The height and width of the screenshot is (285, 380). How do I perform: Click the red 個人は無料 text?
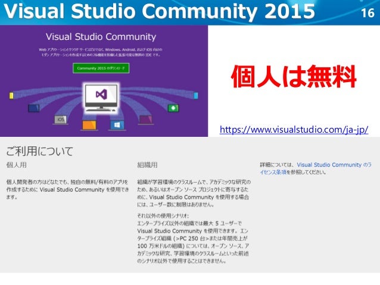(294, 77)
